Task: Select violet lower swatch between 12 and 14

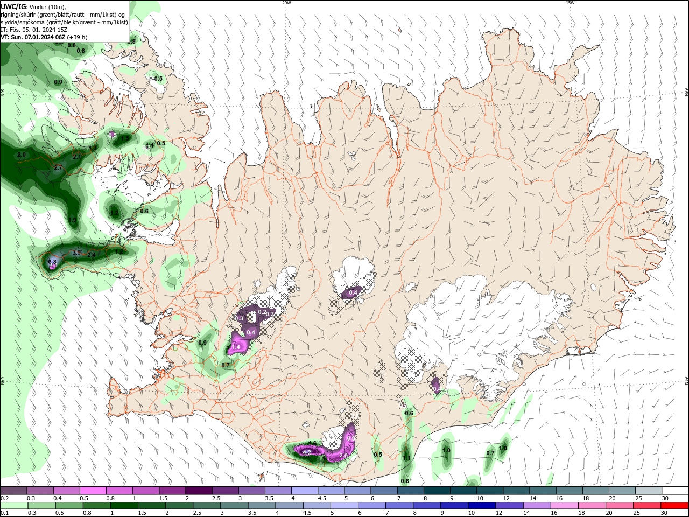Action: (x=511, y=506)
